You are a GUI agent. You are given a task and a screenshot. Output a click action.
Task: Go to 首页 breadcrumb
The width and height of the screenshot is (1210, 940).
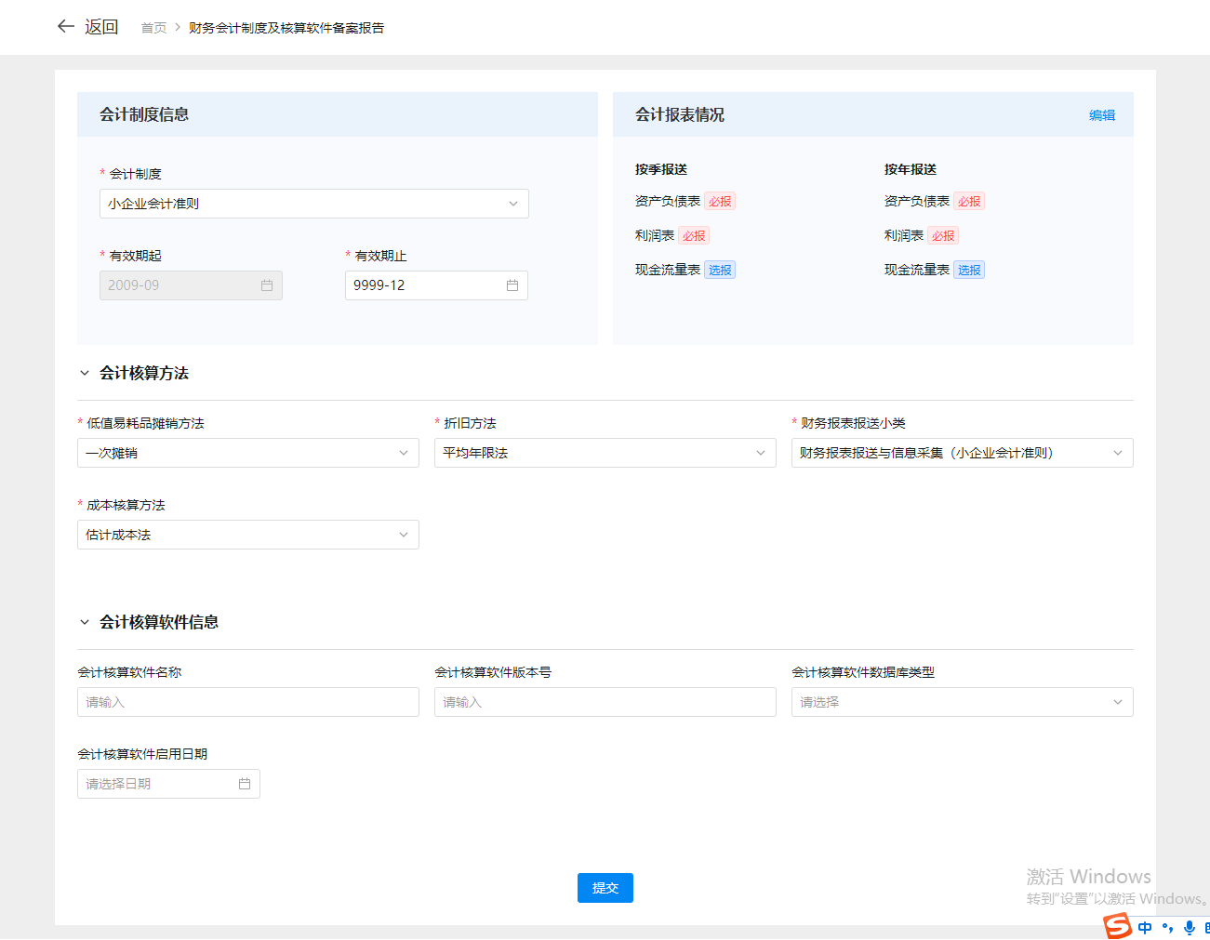(x=153, y=28)
